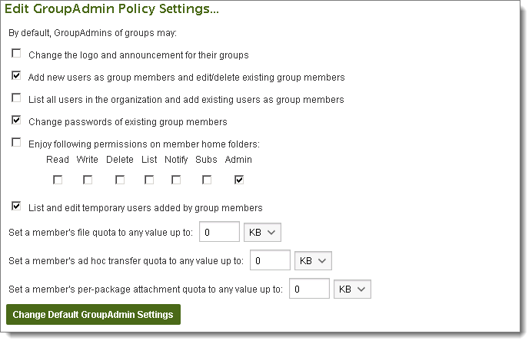Tick the Write permission checkbox

(x=88, y=180)
